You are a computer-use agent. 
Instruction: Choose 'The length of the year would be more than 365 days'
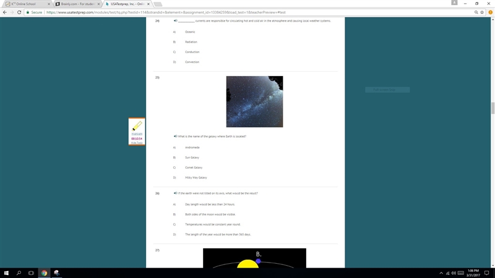coord(218,235)
